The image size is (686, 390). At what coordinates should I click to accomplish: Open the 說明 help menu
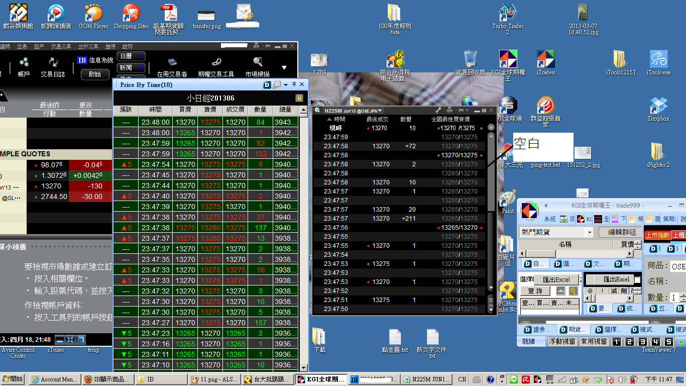click(x=127, y=46)
